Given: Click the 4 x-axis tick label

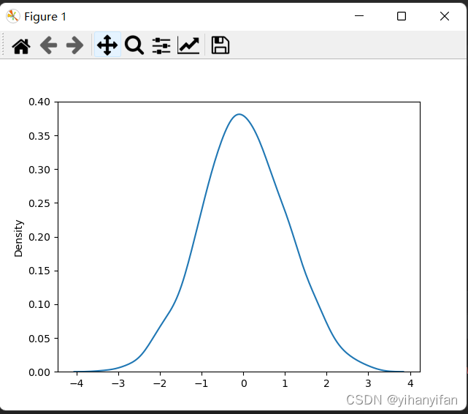Looking at the screenshot, I should click(x=410, y=383).
